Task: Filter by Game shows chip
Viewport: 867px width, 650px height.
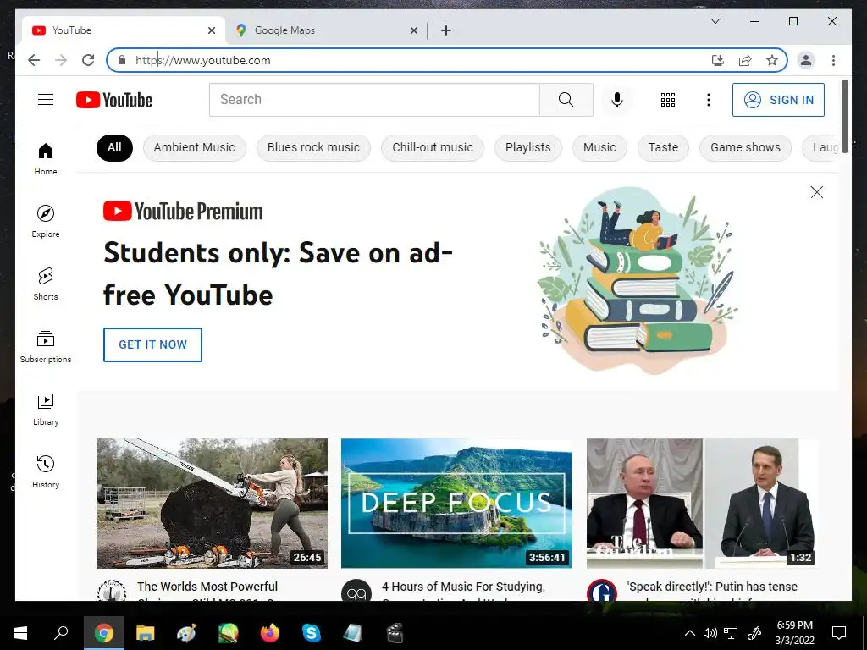Action: (745, 147)
